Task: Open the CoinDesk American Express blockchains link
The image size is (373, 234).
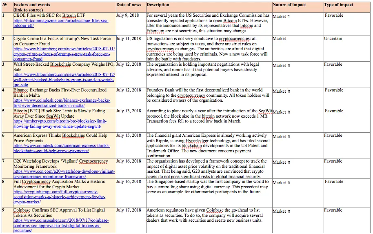Action: (62, 148)
